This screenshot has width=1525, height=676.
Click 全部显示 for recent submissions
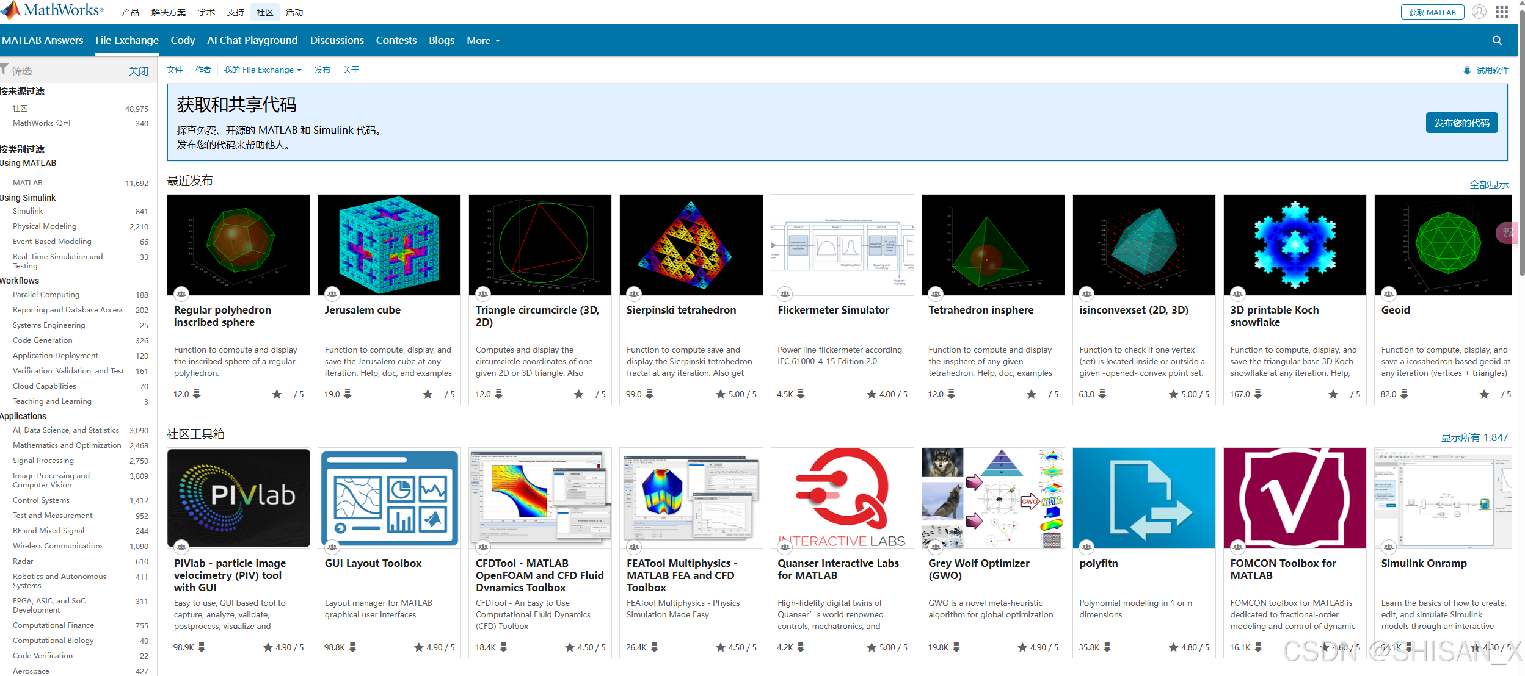(1488, 184)
